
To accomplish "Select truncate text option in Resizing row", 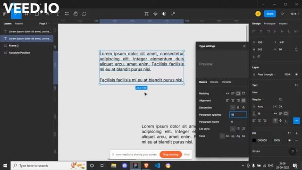I will coord(243,93).
